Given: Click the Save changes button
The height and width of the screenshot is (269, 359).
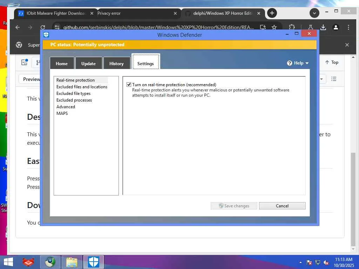Looking at the screenshot, I should [234, 206].
